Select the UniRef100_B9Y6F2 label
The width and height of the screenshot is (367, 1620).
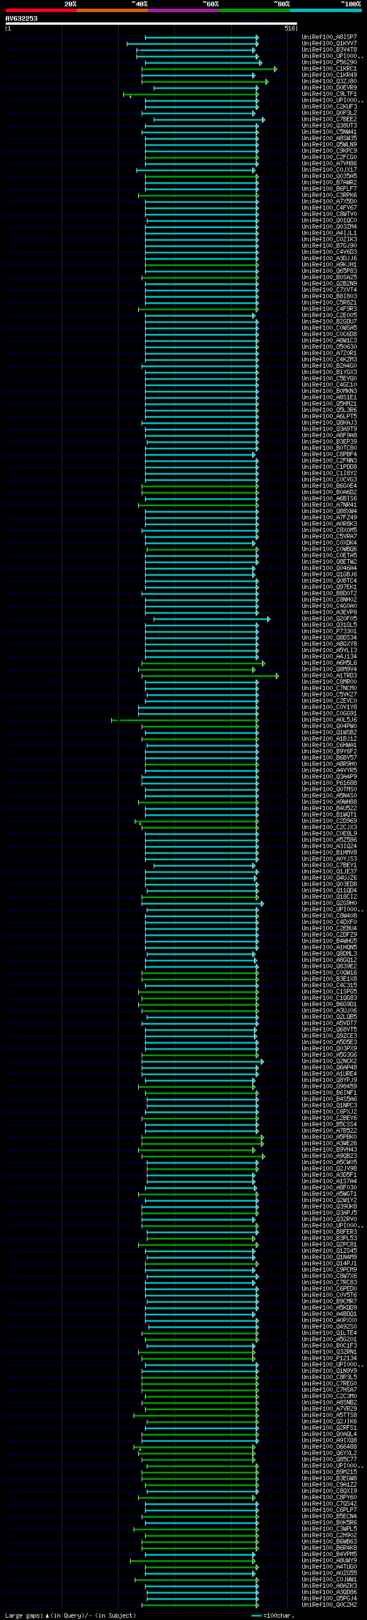point(329,751)
